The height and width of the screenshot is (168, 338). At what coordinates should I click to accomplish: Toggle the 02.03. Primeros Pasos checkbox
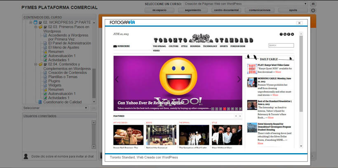[x=45, y=27]
